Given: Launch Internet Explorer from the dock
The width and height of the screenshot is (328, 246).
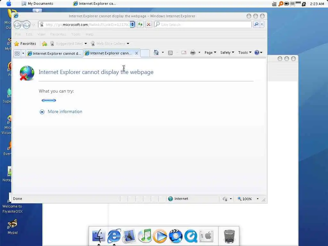Looking at the screenshot, I should pyautogui.click(x=114, y=236).
